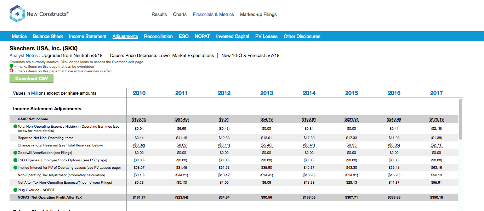
Task: Select the Skechers USA, Inc. (SKX) heading
Action: [44, 48]
